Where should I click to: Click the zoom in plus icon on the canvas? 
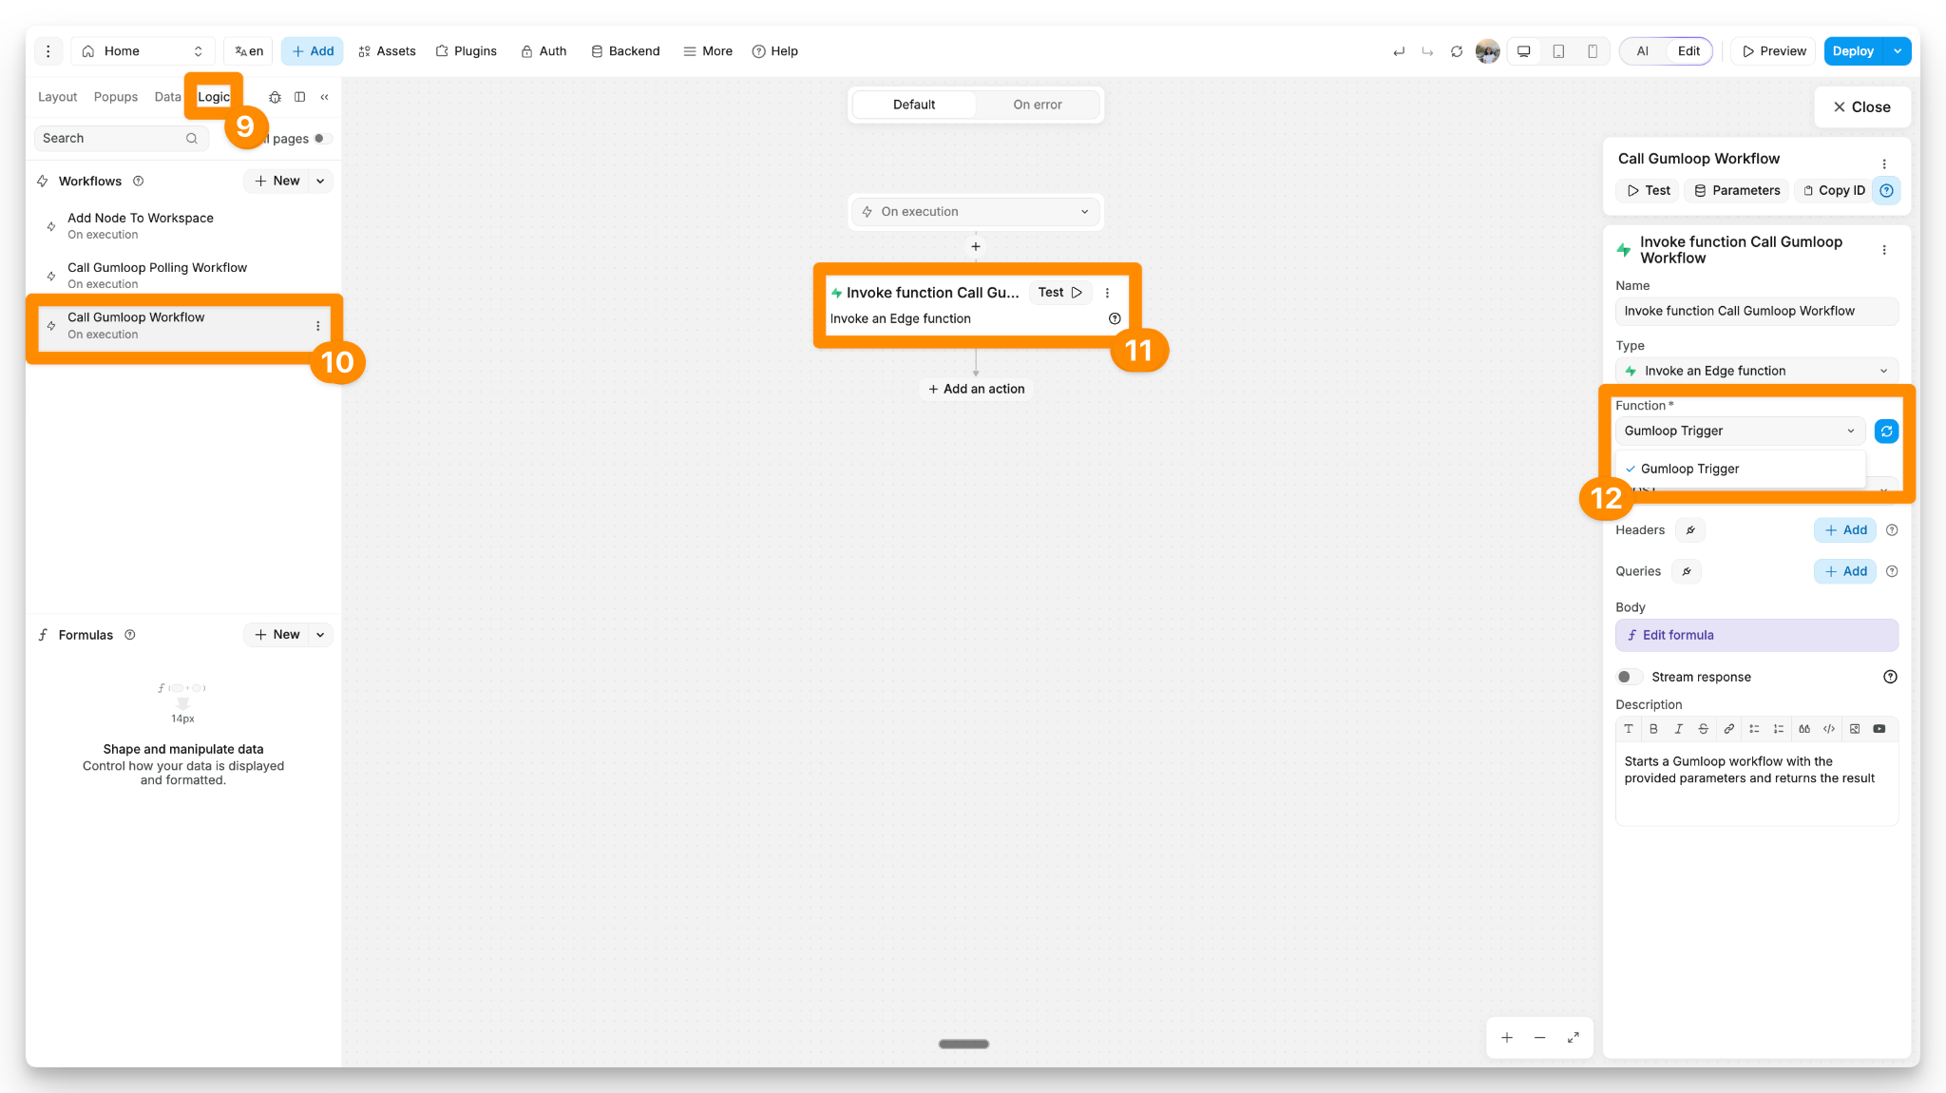pyautogui.click(x=1507, y=1038)
